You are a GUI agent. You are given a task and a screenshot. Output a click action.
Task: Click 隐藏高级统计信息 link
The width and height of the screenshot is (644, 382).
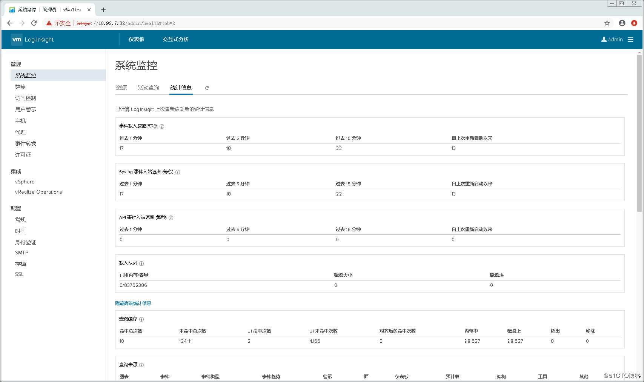[133, 303]
